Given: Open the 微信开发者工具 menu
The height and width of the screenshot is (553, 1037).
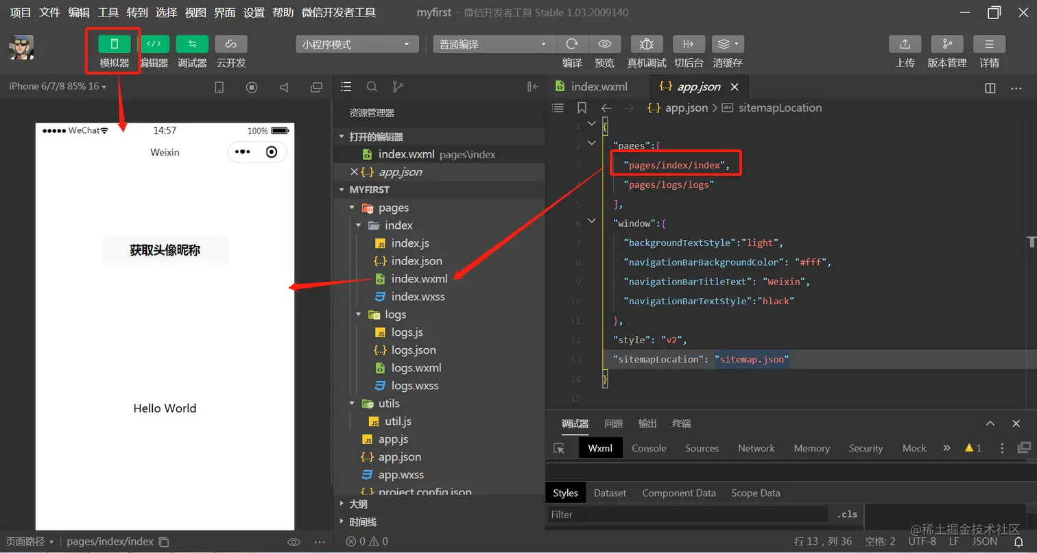Looking at the screenshot, I should click(x=339, y=12).
